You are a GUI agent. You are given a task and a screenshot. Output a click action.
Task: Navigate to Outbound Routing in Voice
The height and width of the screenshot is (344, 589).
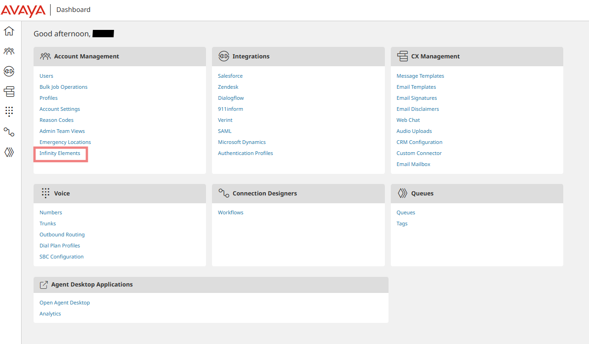tap(62, 234)
